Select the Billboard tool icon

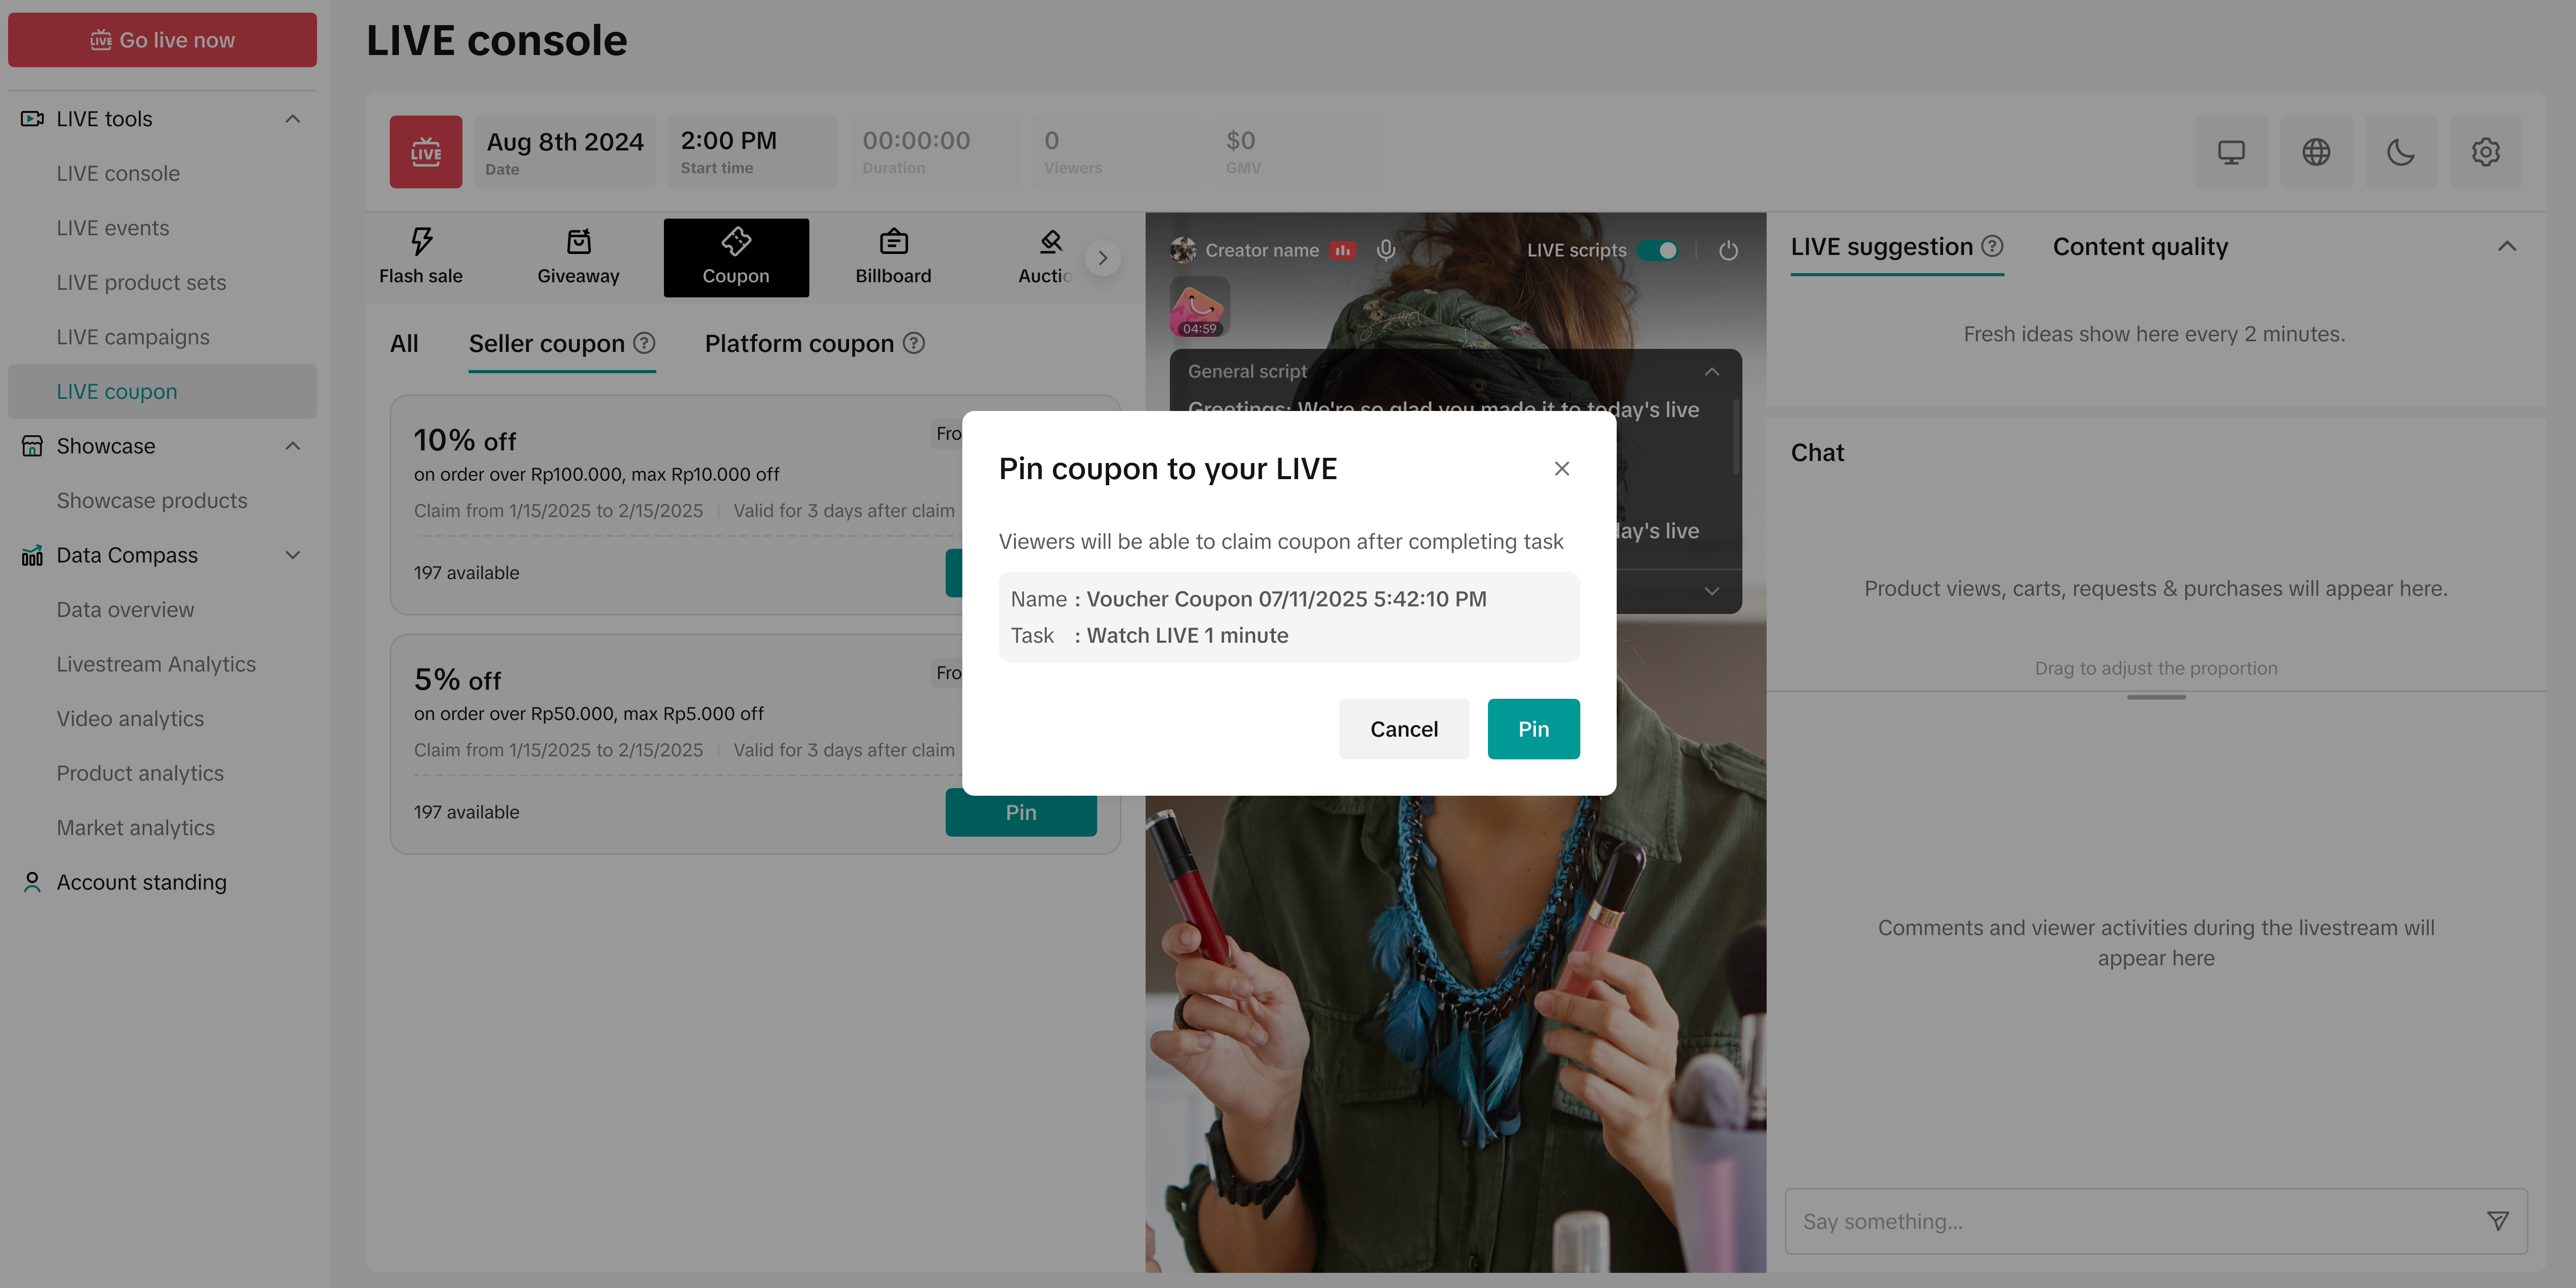[x=893, y=242]
